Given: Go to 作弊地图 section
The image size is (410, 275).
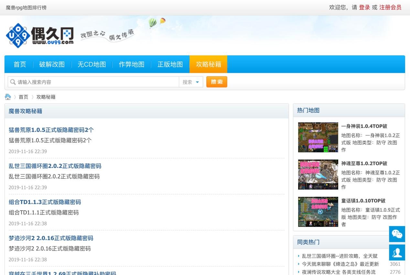Looking at the screenshot, I should 131,64.
